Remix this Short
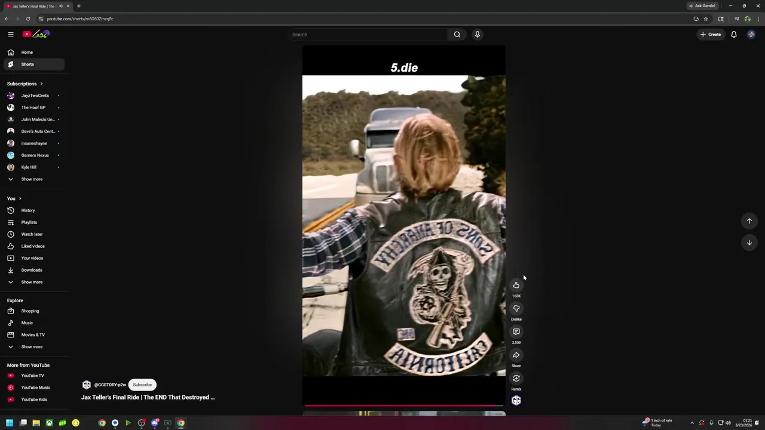This screenshot has width=765, height=430. point(516,379)
